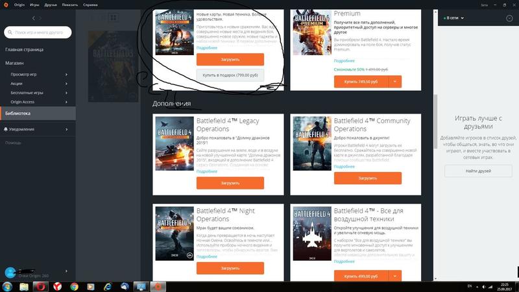This screenshot has height=292, width=519.
Task: Open Yandex browser from the taskbar
Action: [58, 287]
